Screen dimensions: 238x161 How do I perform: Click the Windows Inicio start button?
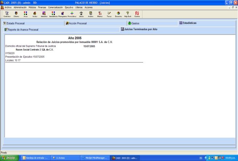pyautogui.click(x=8, y=158)
